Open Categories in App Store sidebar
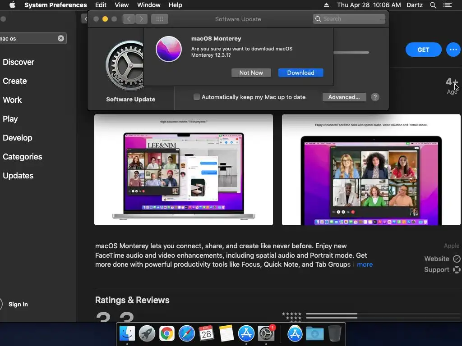This screenshot has height=346, width=462. (23, 156)
